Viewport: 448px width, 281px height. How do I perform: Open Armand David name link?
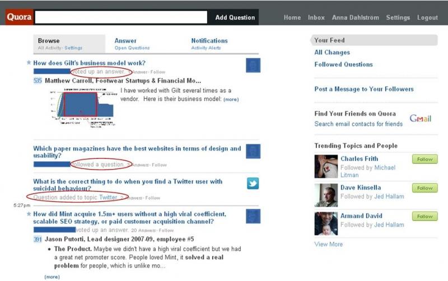[x=361, y=216]
